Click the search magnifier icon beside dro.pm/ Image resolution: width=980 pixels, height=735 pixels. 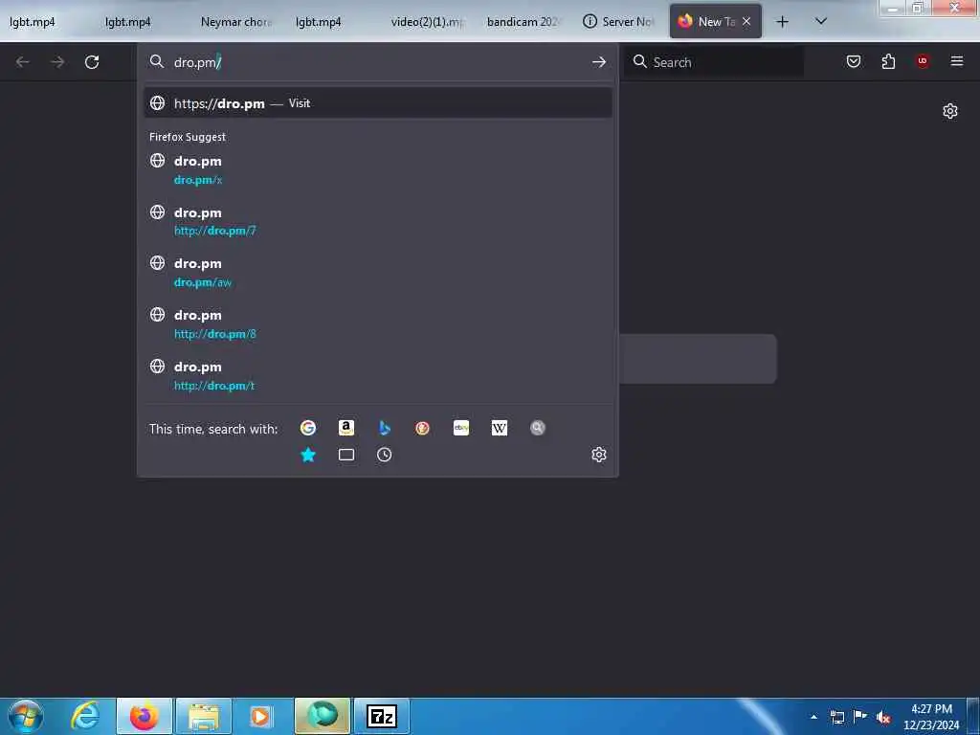[x=157, y=61]
